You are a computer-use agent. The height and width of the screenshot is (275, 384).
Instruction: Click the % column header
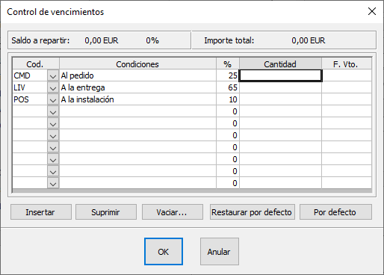228,64
